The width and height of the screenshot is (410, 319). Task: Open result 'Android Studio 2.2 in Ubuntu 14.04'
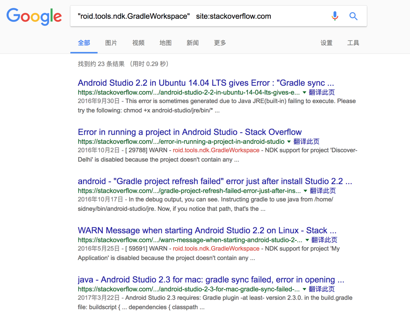tap(206, 83)
